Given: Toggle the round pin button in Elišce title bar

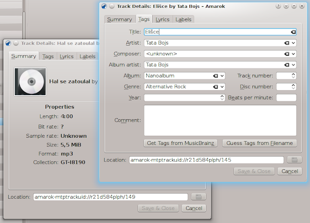Looking at the screenshot, I should 112,6.
